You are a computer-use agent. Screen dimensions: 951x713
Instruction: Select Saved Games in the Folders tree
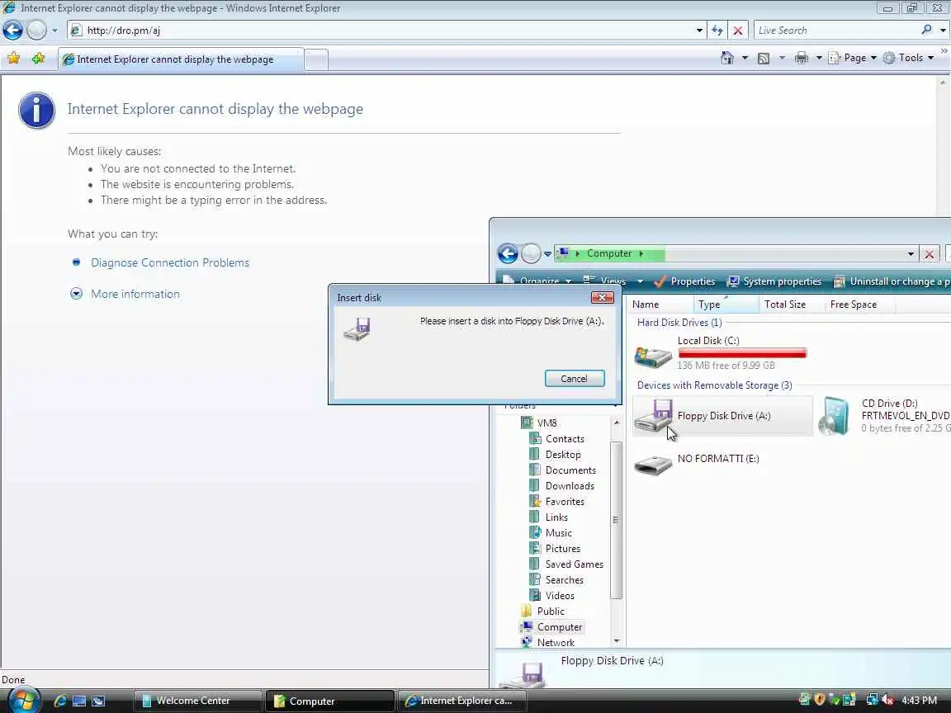(566, 564)
